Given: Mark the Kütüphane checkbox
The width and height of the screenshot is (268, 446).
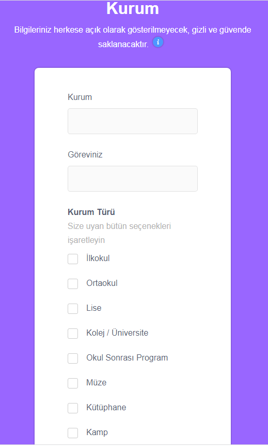Looking at the screenshot, I should pyautogui.click(x=73, y=408).
